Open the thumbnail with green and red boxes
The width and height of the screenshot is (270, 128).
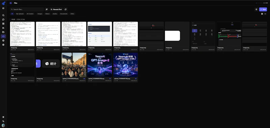pyautogui.click(x=229, y=34)
